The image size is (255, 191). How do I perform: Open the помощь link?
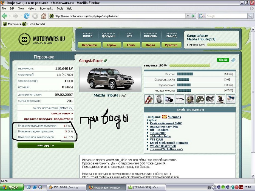pyautogui.click(x=151, y=36)
